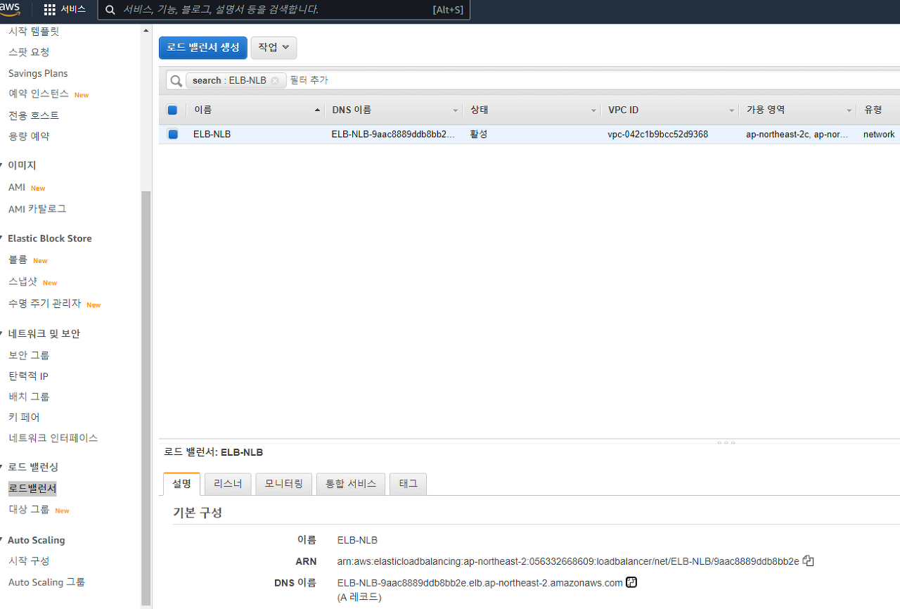This screenshot has height=609, width=900.
Task: Click the details pane resize handle dots
Action: [x=726, y=443]
